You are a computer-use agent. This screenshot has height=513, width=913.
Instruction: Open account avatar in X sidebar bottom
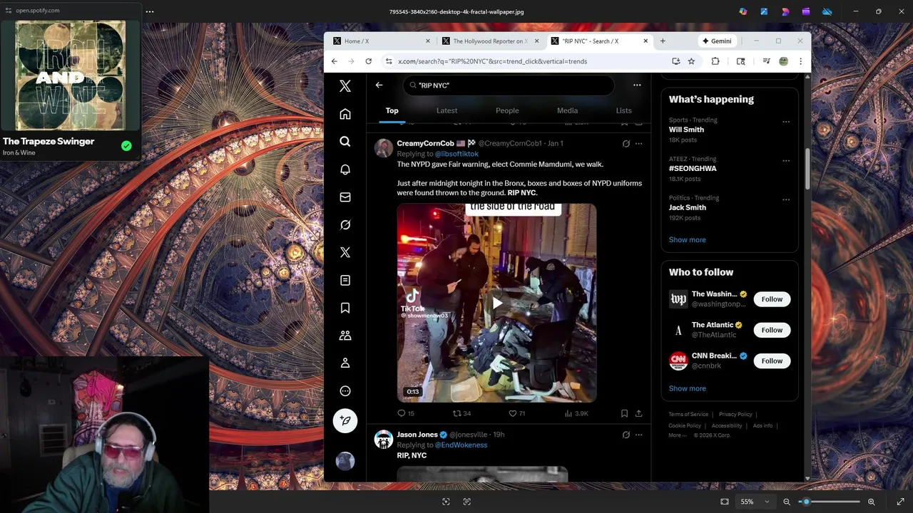[345, 461]
